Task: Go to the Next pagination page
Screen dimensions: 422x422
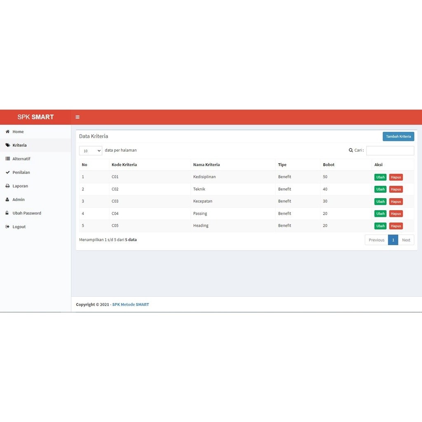Action: 406,240
